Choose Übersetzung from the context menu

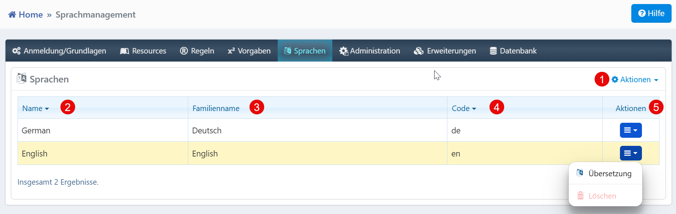(609, 174)
